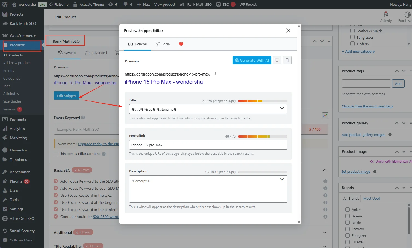Open Add new product submenu item
Screen dimensions: 412x248
[x=17, y=63]
